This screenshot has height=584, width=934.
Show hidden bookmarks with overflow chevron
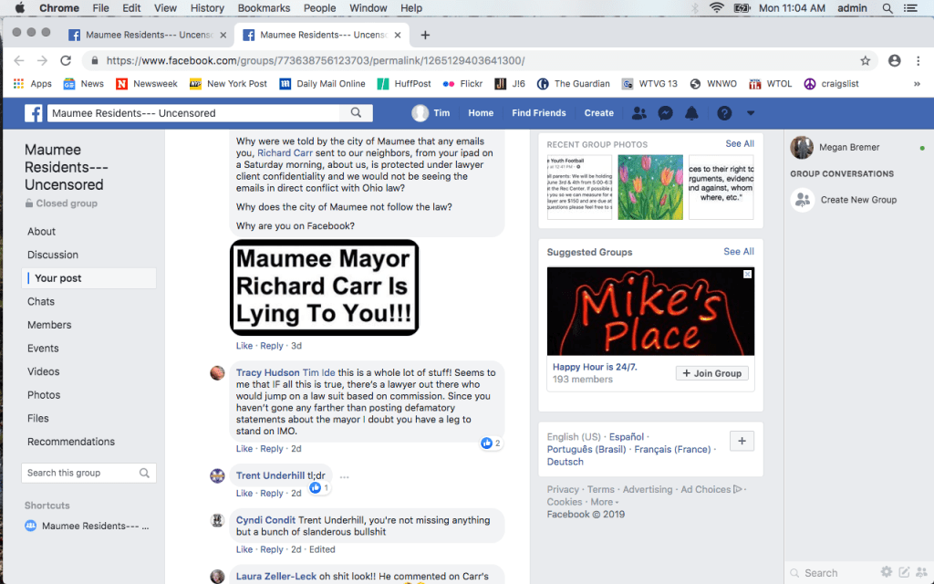[920, 84]
